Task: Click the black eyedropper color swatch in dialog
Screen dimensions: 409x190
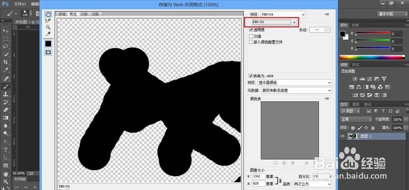Action: click(x=48, y=44)
